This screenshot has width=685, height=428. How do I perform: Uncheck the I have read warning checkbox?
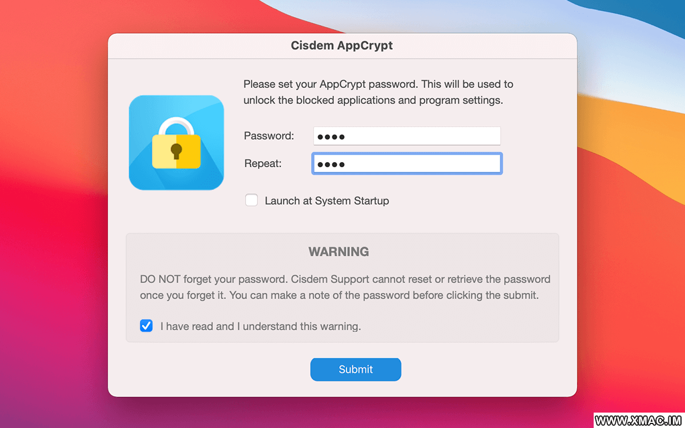pos(147,326)
